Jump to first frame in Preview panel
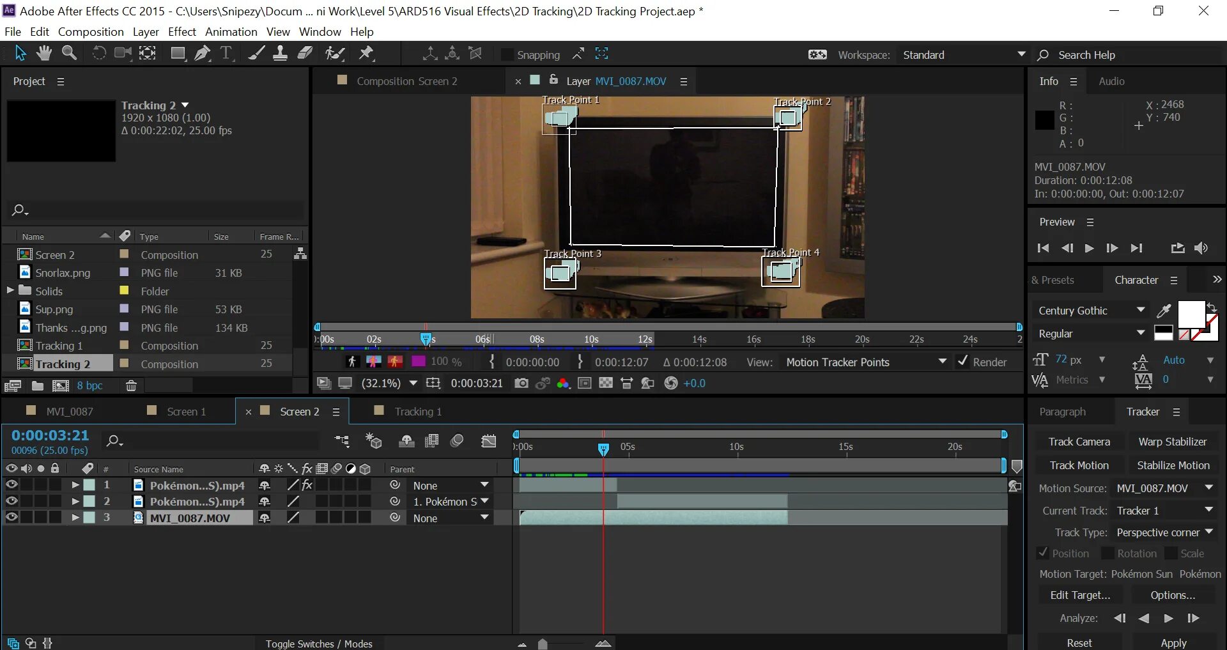This screenshot has width=1227, height=650. 1043,248
